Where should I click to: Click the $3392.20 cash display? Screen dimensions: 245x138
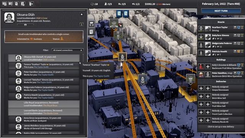[x=150, y=4]
